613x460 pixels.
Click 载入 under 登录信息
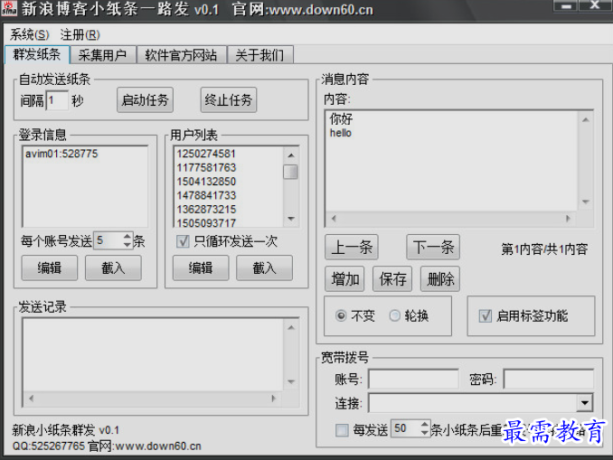coord(113,268)
